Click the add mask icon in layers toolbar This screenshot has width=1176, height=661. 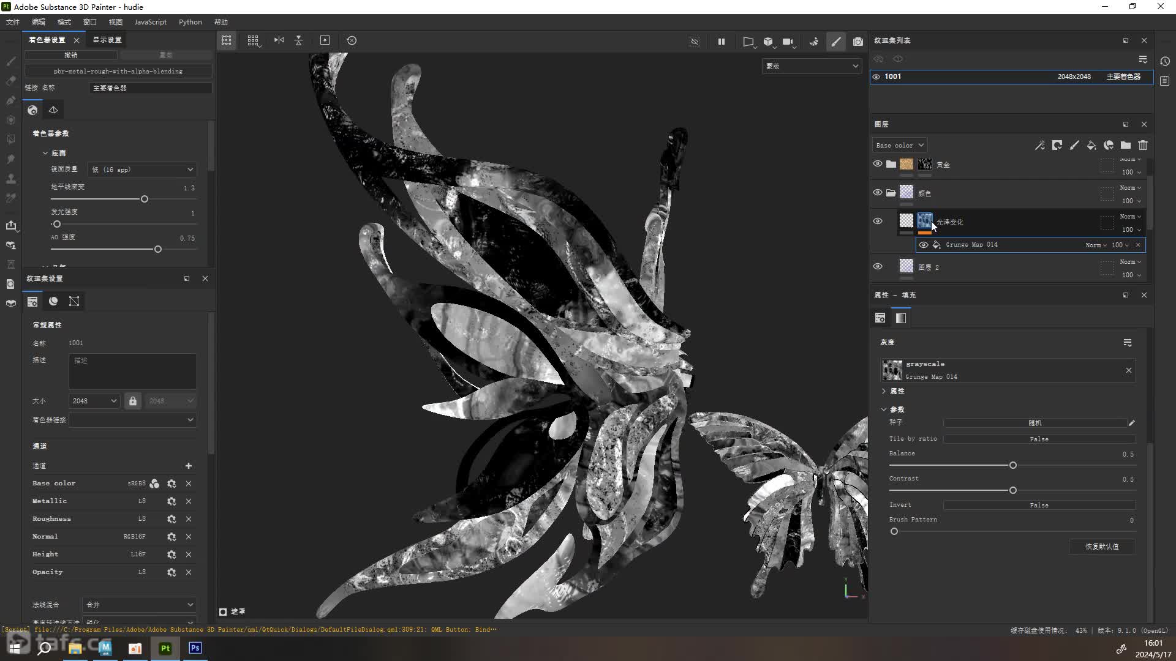click(x=1057, y=146)
